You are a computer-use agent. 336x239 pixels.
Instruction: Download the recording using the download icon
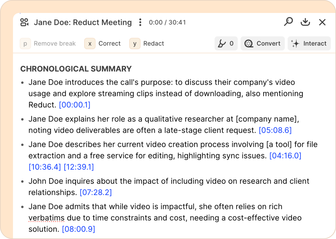click(305, 22)
